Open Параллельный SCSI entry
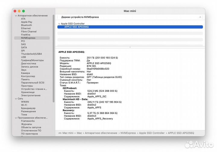Viewport: 217px width, 152px height. tap(33, 83)
